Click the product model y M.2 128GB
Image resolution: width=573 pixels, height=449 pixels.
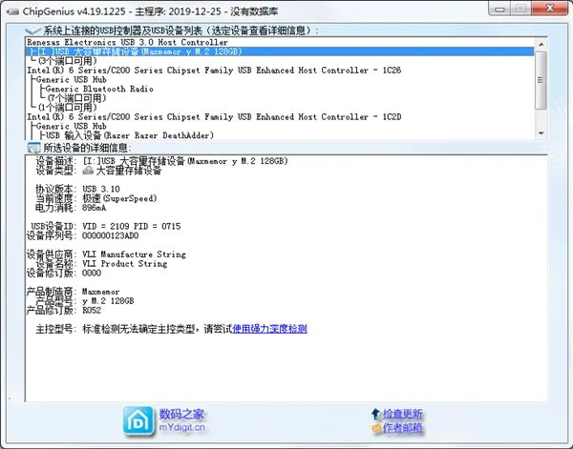click(108, 301)
